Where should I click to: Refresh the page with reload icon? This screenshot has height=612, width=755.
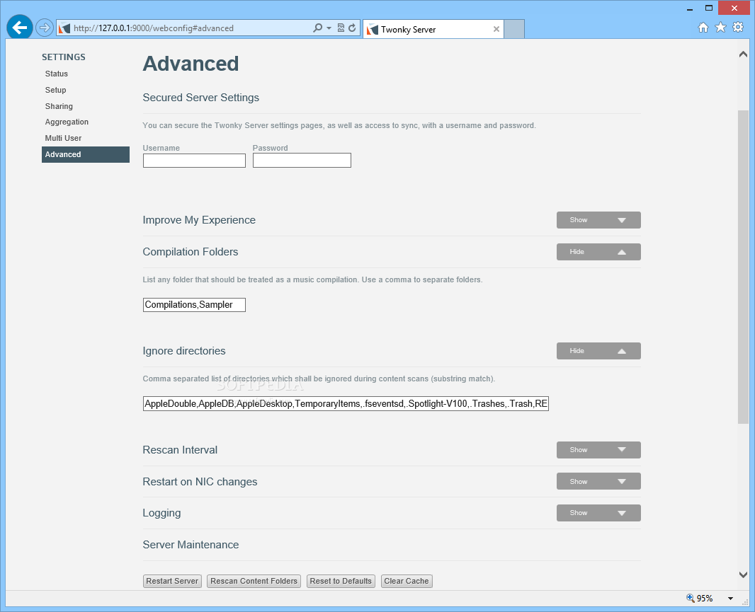[352, 28]
